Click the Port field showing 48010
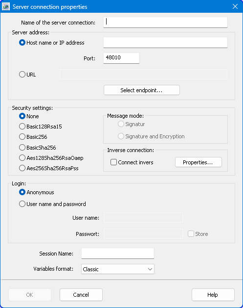Viewport: 243px width, 308px height. click(x=121, y=58)
